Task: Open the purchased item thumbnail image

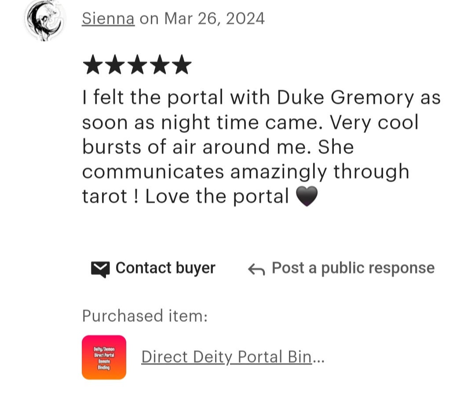Action: [x=104, y=357]
